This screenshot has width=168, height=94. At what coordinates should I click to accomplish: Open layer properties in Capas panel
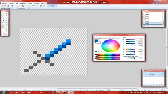[162, 85]
